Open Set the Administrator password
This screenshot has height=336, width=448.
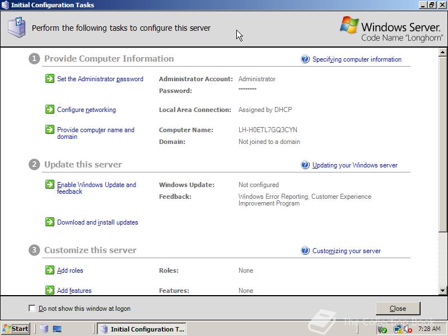[x=100, y=79]
